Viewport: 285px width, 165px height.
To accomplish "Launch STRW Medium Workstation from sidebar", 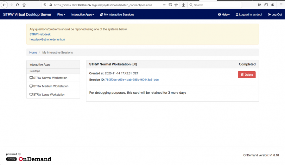I will click(x=51, y=86).
